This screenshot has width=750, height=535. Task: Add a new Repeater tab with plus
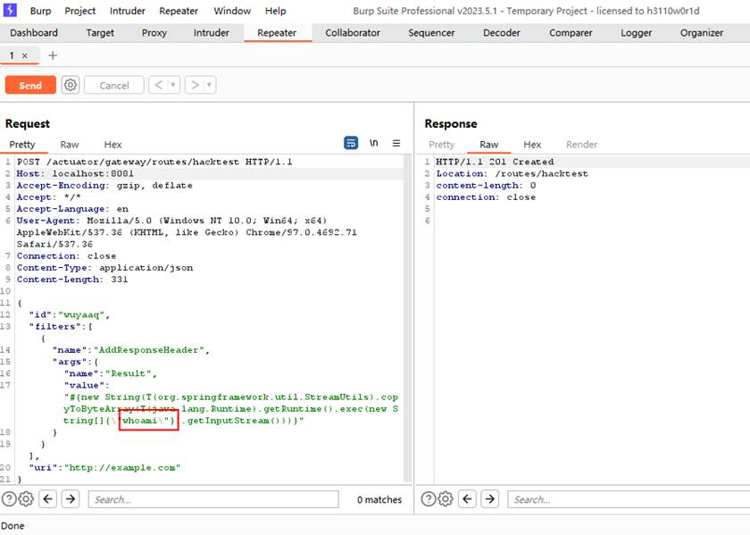pos(53,55)
